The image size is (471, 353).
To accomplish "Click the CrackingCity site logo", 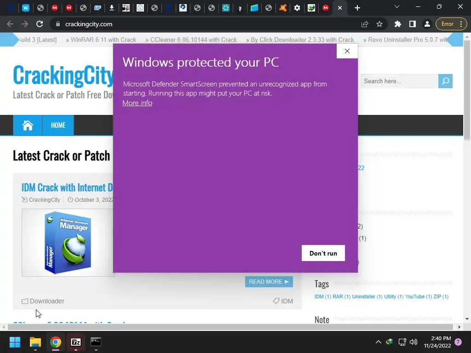I will coord(63,75).
